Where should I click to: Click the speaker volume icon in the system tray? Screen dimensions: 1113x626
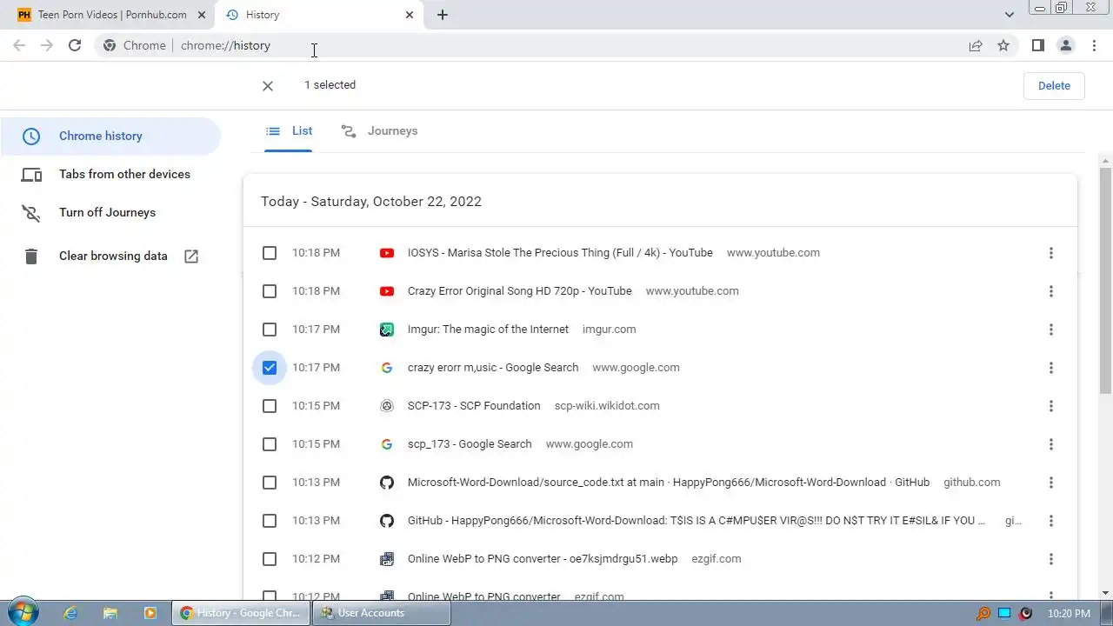pyautogui.click(x=1026, y=613)
